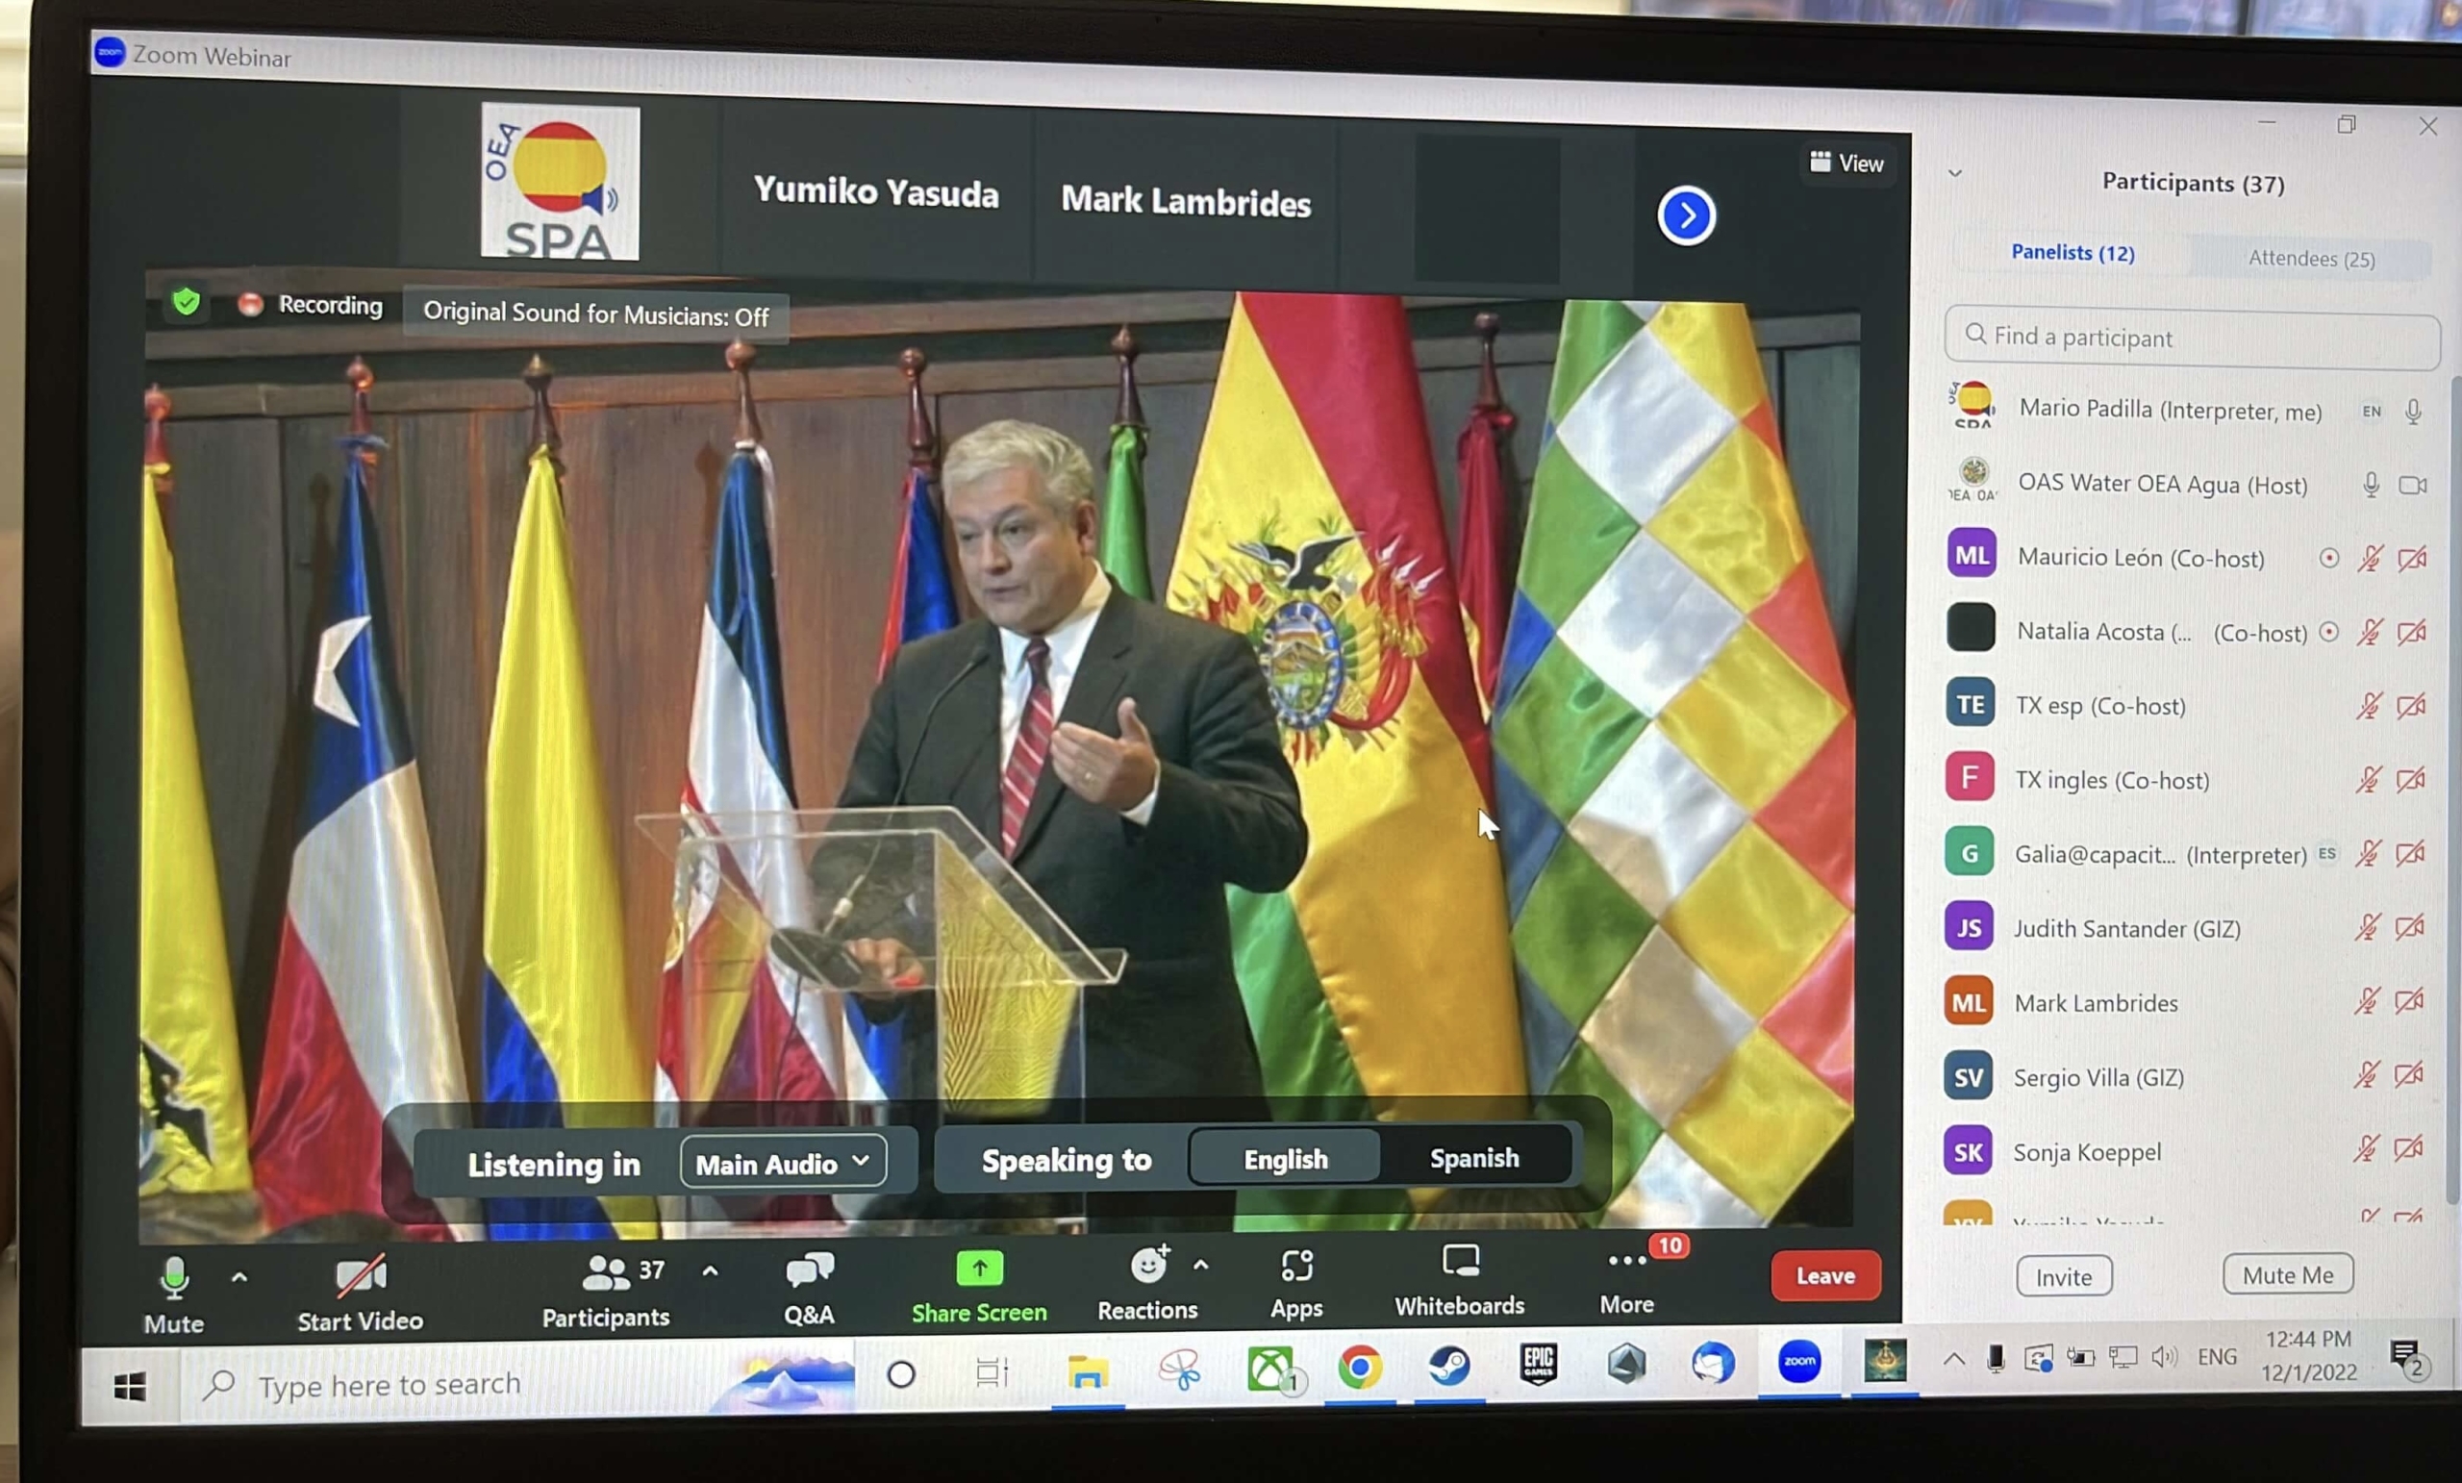Viewport: 2462px width, 1483px height.
Task: Expand the Reactions options chevron
Action: click(x=1203, y=1268)
